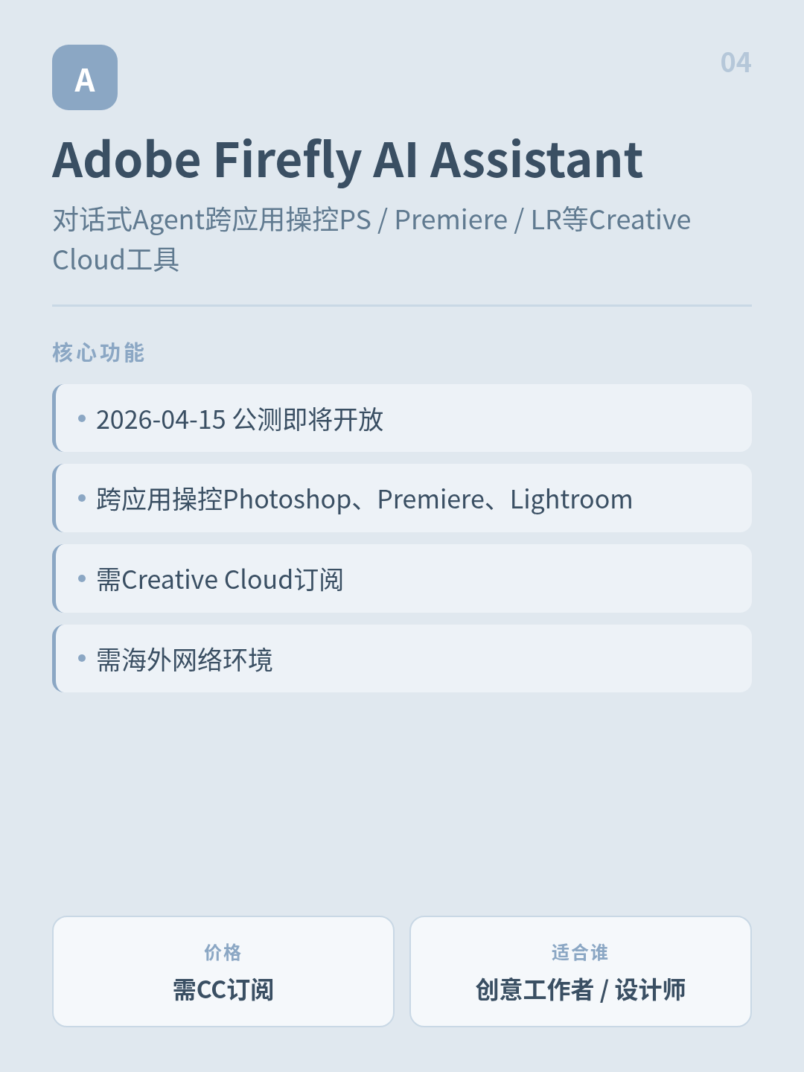The width and height of the screenshot is (804, 1072).
Task: Click the blue 'A' logo icon
Action: click(85, 77)
